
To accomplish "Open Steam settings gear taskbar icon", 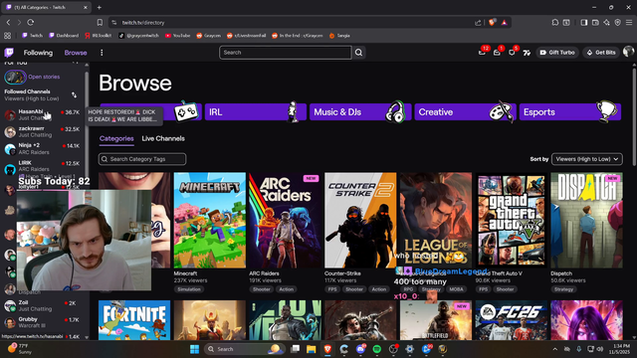I will tap(409, 349).
